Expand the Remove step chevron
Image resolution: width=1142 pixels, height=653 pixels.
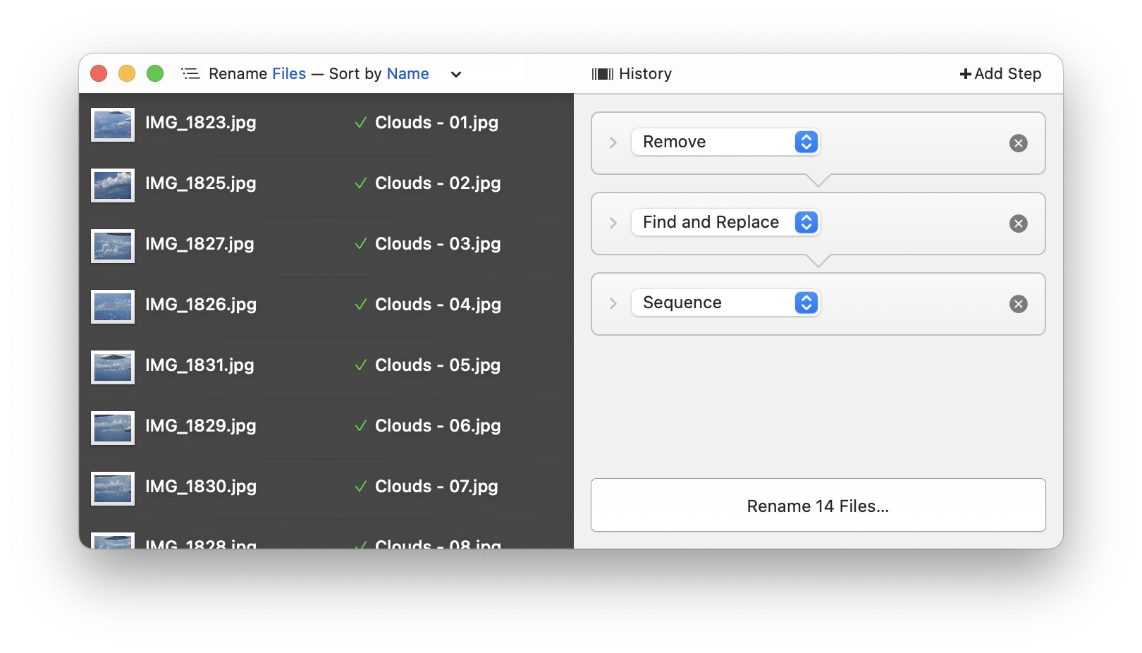pyautogui.click(x=613, y=142)
